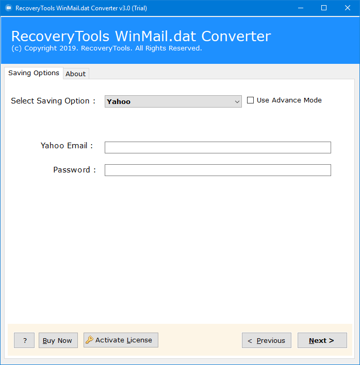Go back with the Previous button
The height and width of the screenshot is (365, 360).
tap(267, 340)
